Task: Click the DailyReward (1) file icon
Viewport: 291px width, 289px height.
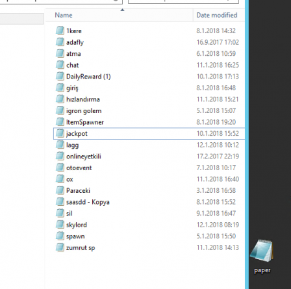Action: tap(60, 76)
